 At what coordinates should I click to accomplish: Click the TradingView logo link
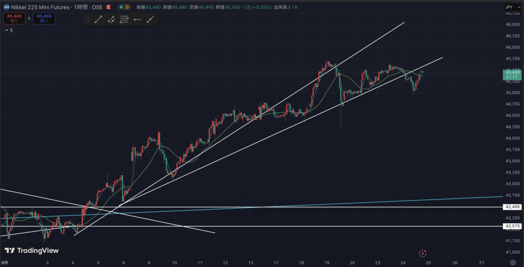(32, 251)
